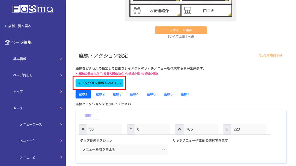Switch to the 座標5 tab

point(151,94)
